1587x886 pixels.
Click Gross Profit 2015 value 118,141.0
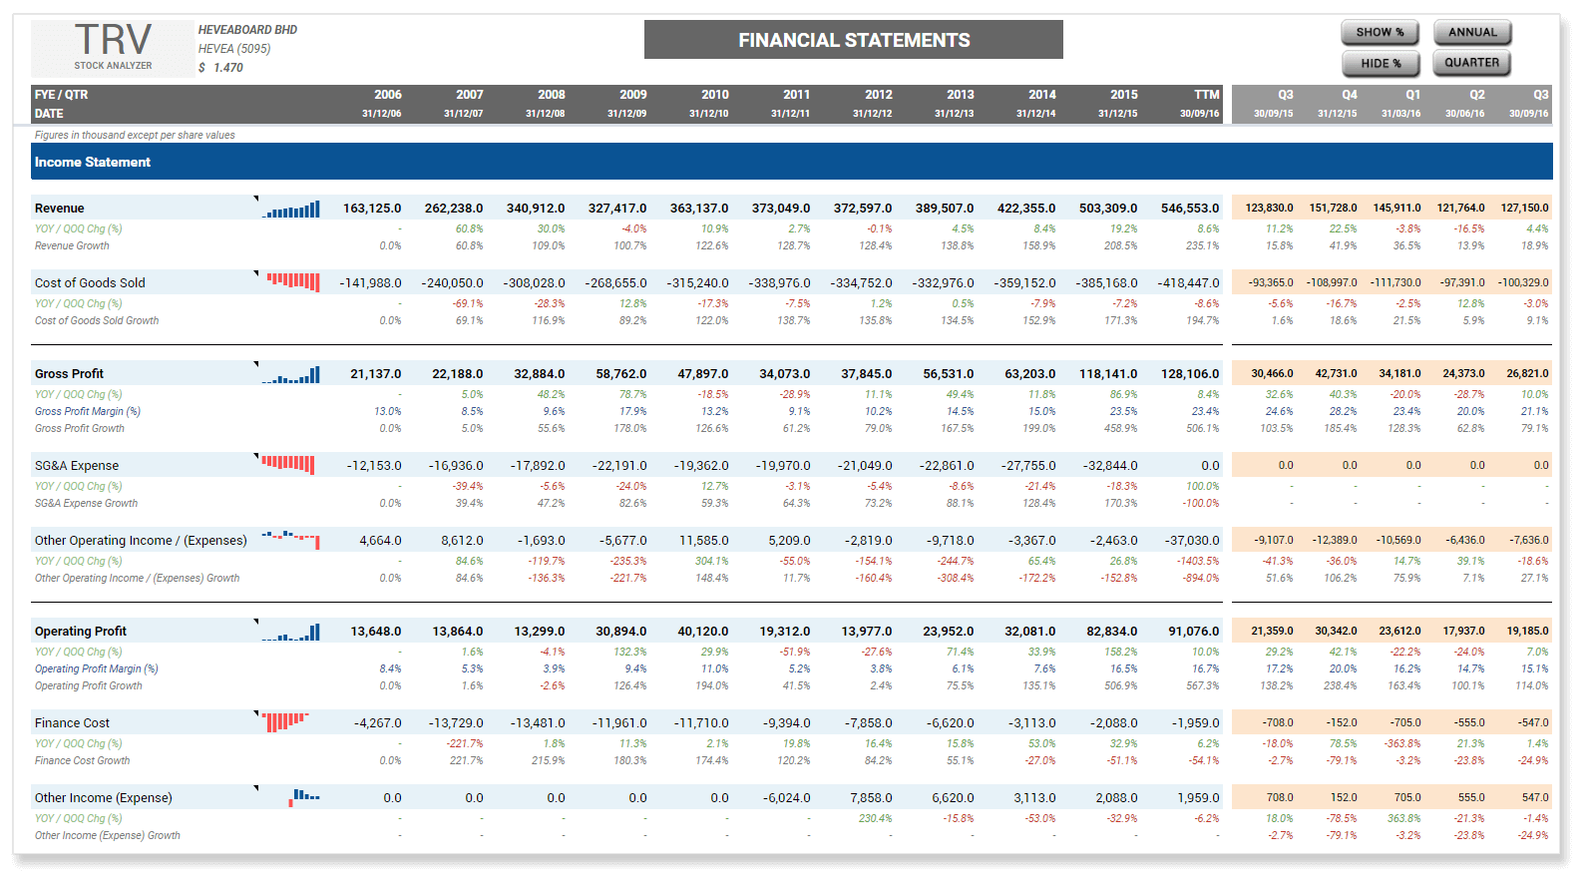(1108, 374)
